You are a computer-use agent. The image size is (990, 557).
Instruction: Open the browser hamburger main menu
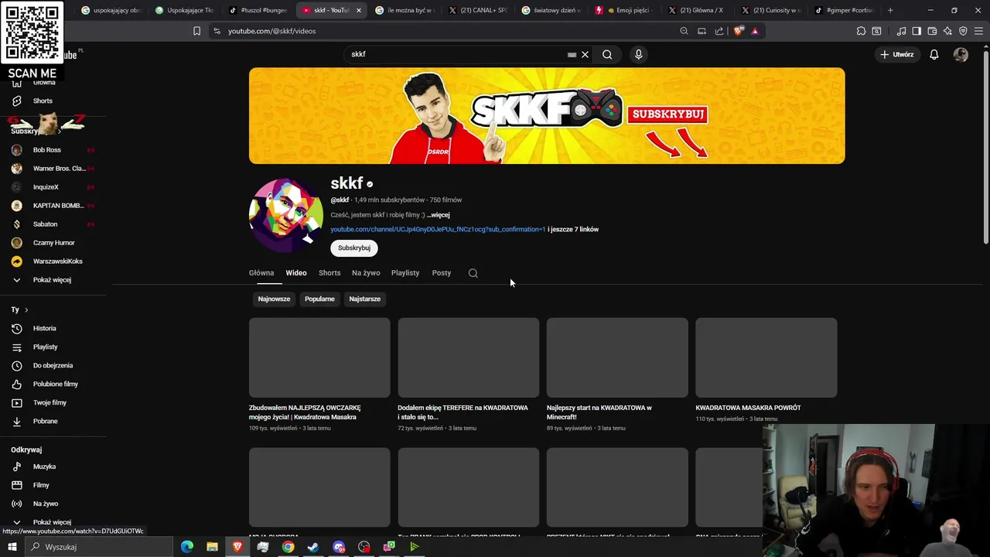(979, 31)
